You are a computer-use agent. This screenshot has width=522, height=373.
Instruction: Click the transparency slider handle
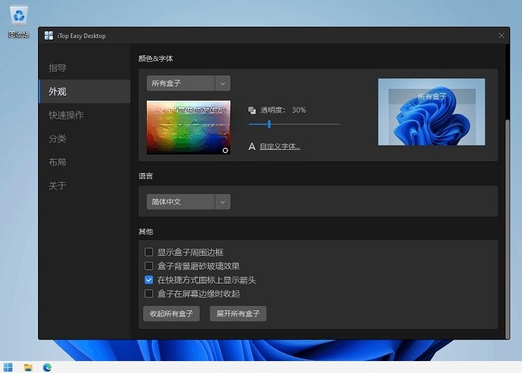[x=269, y=125]
